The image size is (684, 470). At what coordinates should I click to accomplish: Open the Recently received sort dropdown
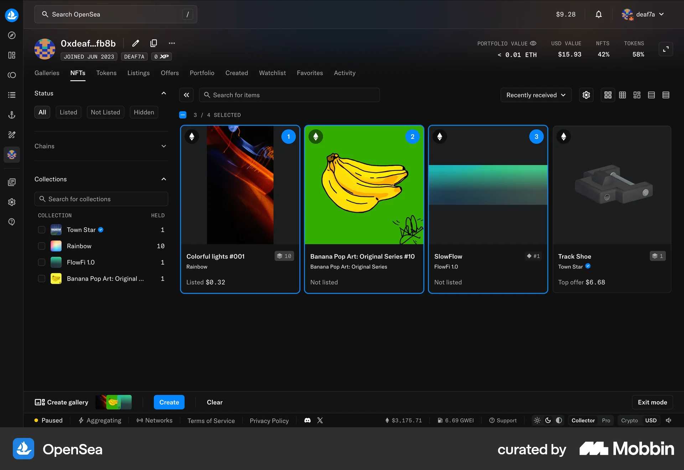point(536,95)
